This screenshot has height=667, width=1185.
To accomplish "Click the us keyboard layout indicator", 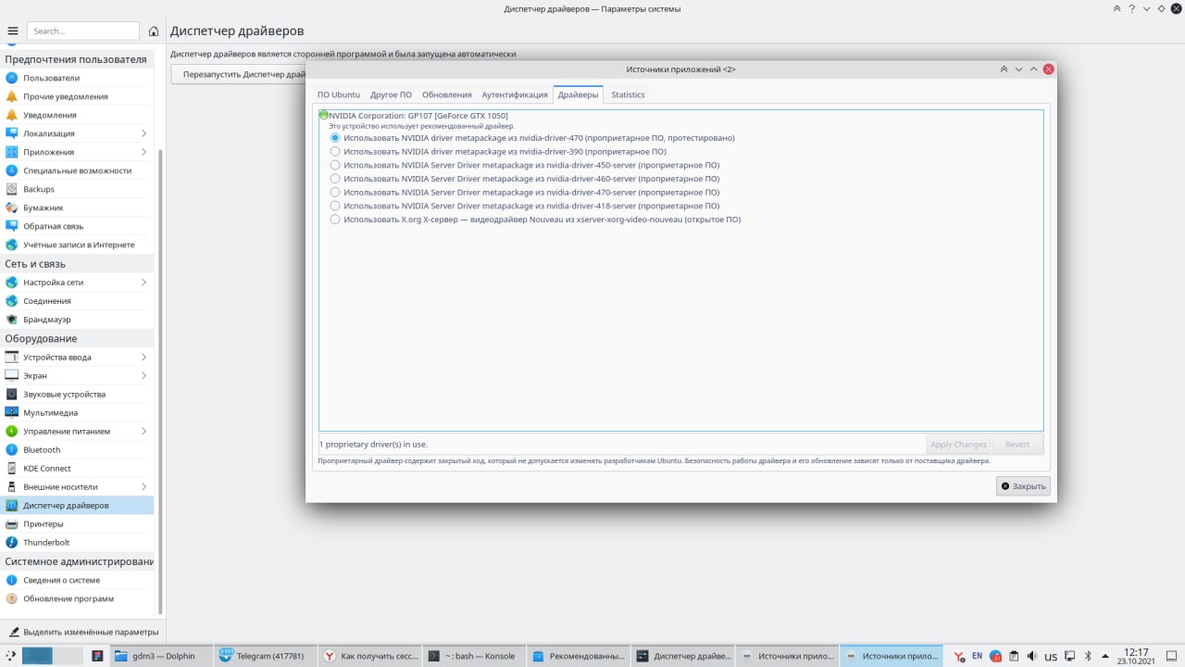I will point(1051,657).
